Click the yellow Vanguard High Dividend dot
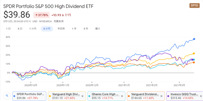 tap(50, 96)
